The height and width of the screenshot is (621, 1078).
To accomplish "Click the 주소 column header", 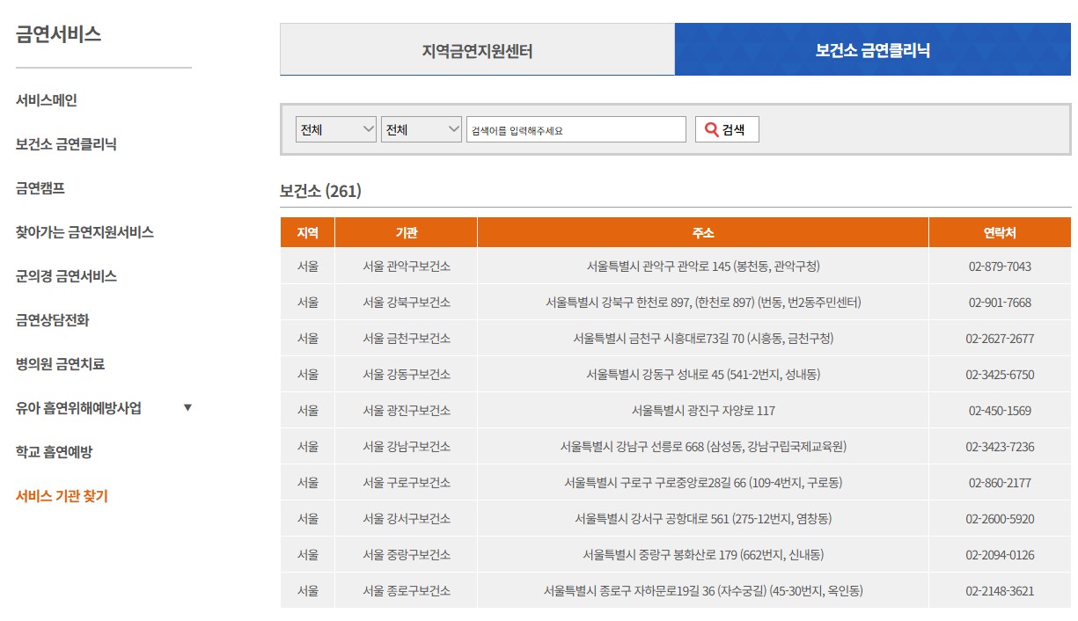I will 701,231.
